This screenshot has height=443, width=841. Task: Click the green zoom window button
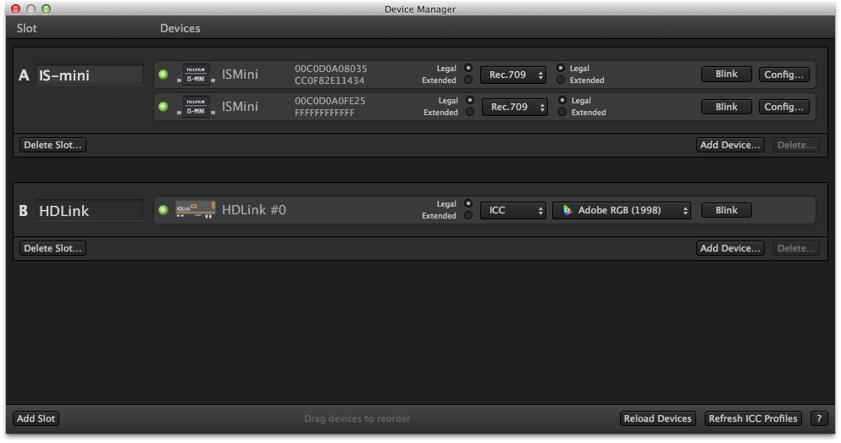(46, 9)
